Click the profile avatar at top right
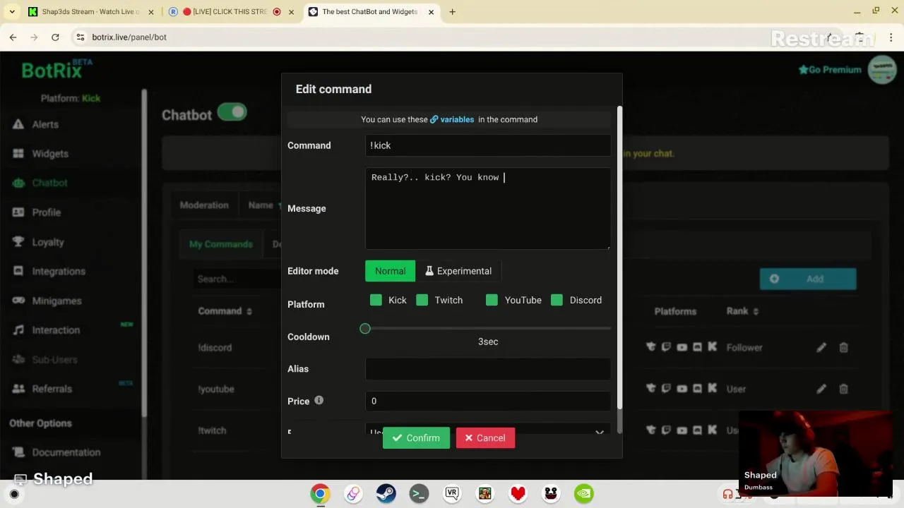904x508 pixels. 882,70
